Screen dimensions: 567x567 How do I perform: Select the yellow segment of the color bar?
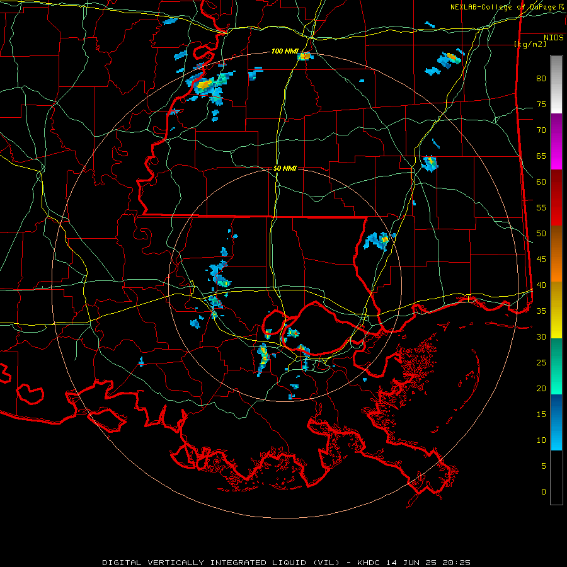[x=556, y=310]
